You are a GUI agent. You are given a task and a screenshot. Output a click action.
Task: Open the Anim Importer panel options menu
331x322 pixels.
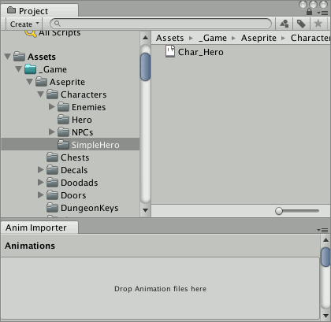coord(322,230)
